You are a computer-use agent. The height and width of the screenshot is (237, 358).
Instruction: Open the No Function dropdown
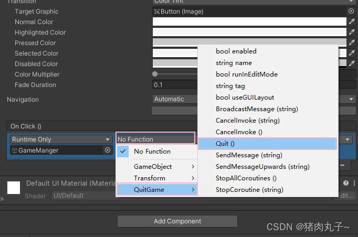[155, 139]
